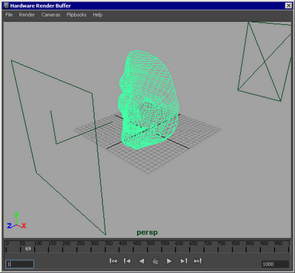
Task: Go to end of playback range
Action: (x=198, y=261)
